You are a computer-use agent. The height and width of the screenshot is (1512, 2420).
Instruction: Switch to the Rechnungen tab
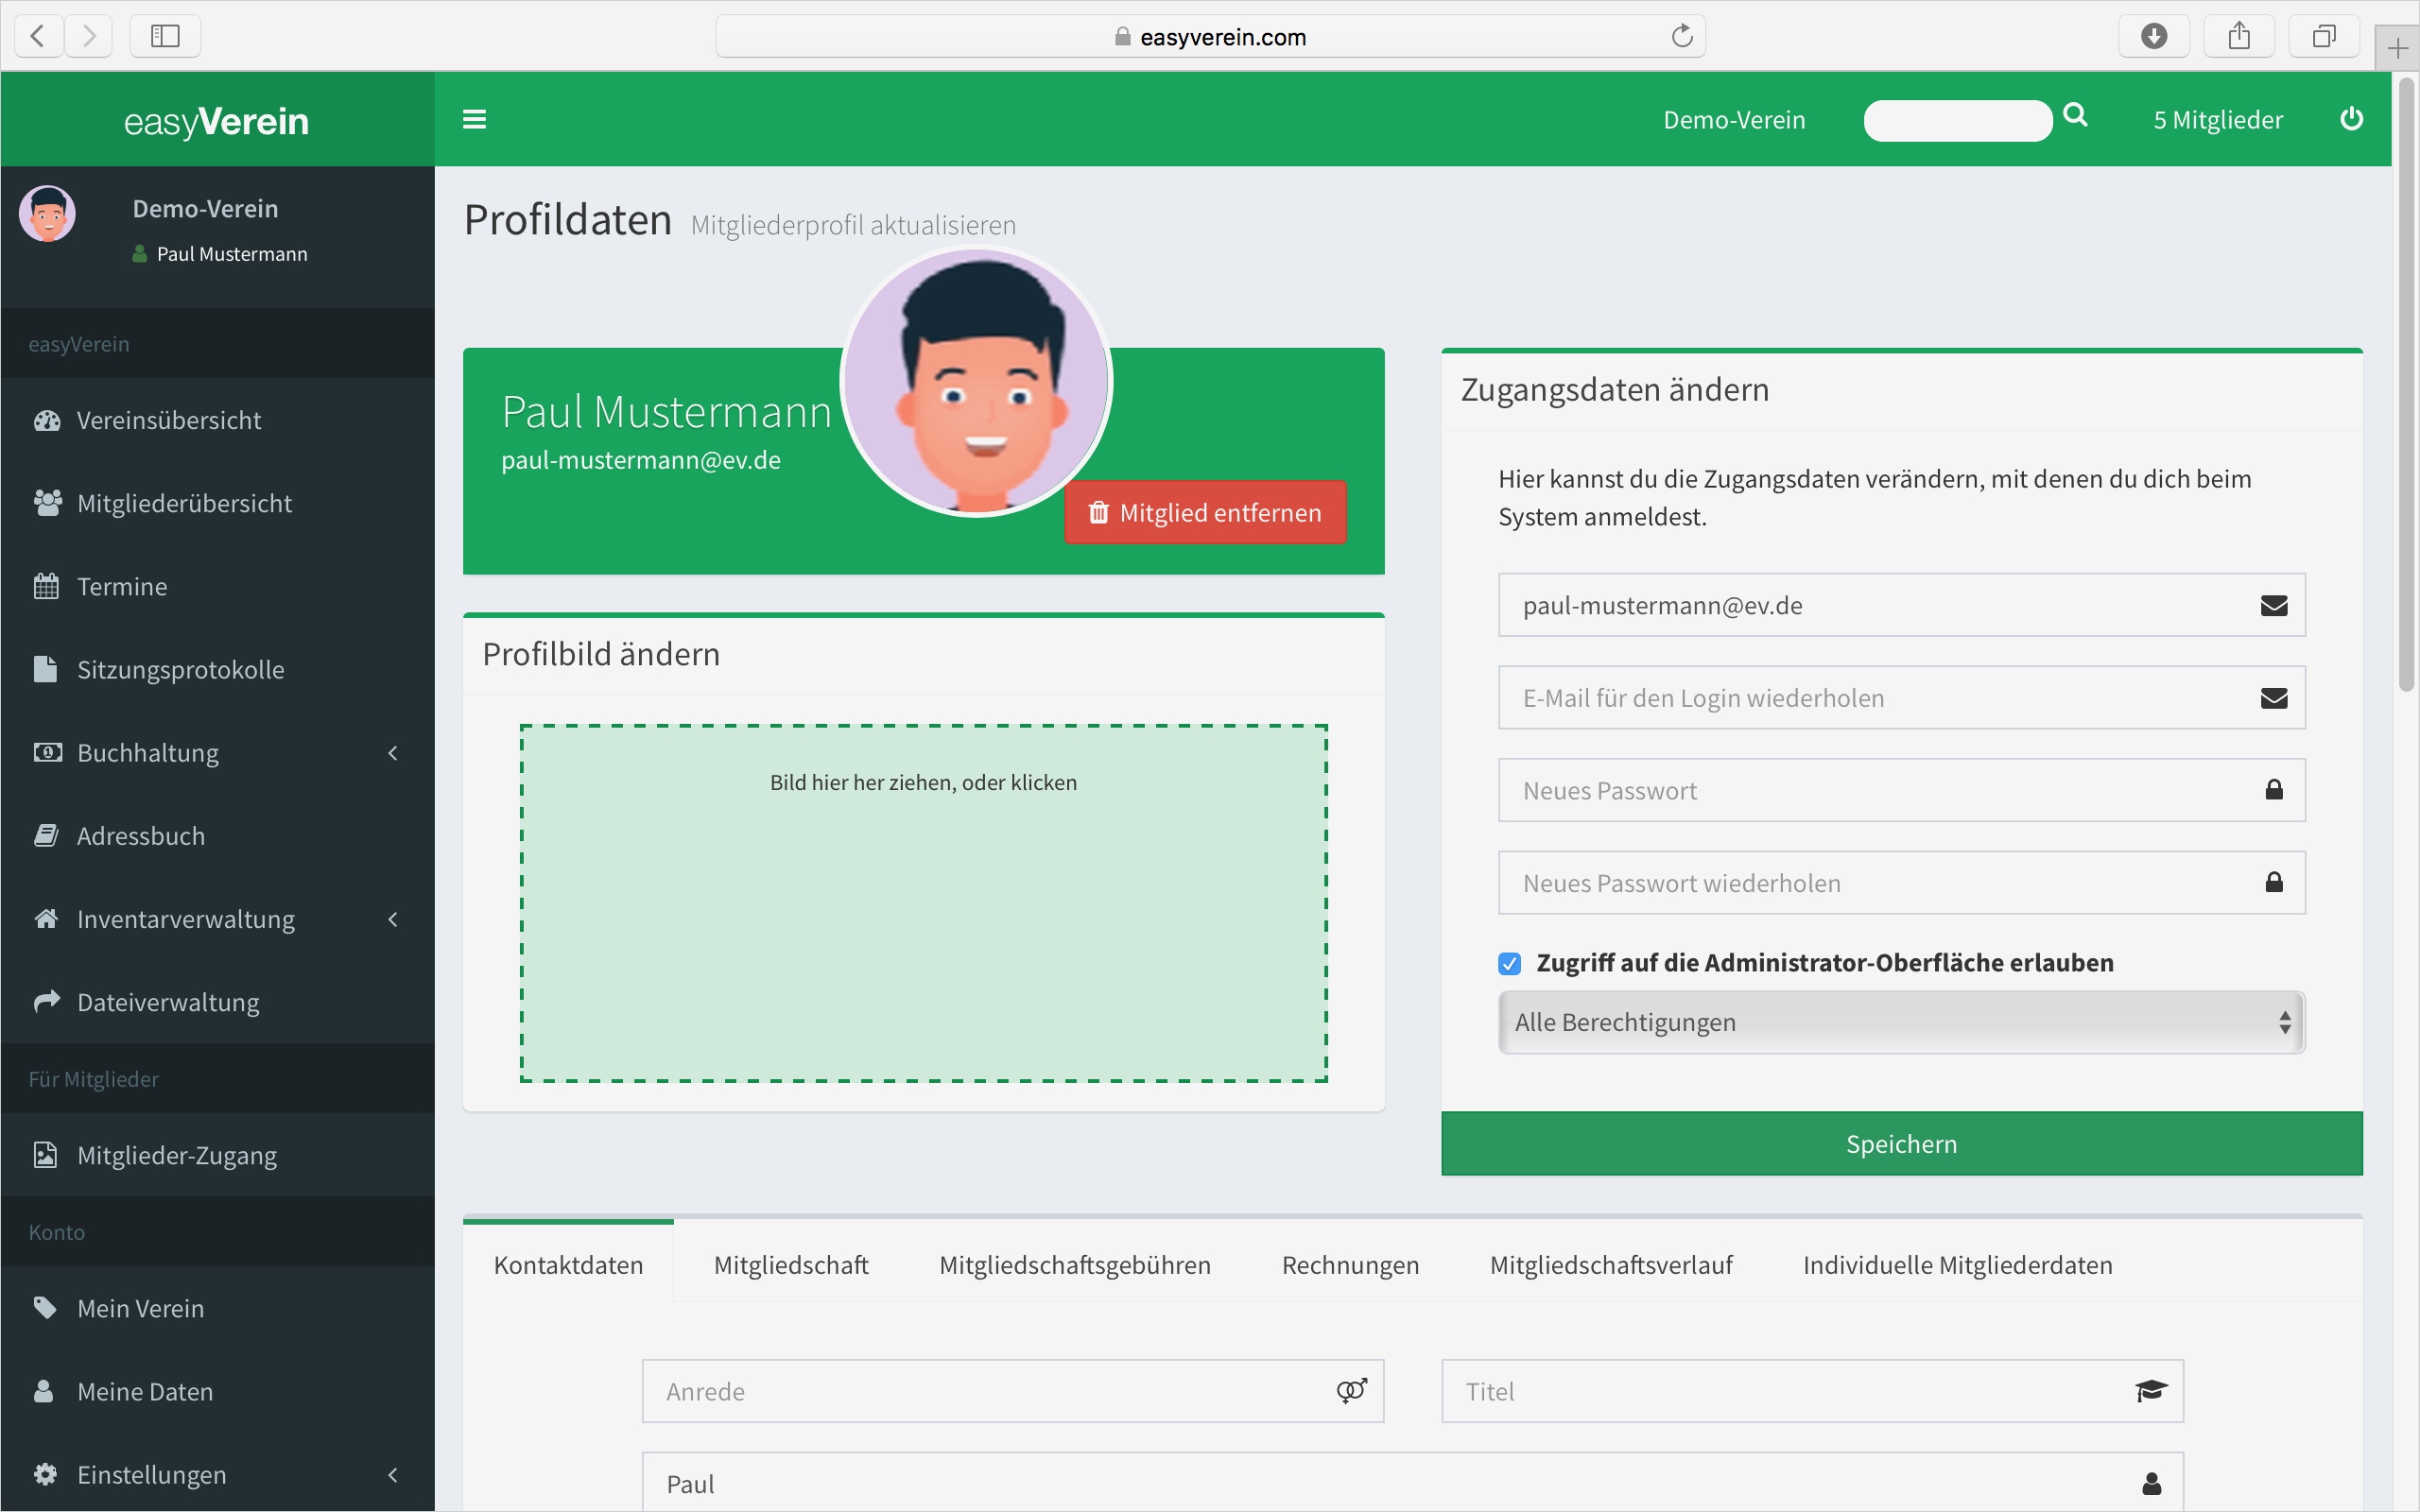[x=1349, y=1265]
